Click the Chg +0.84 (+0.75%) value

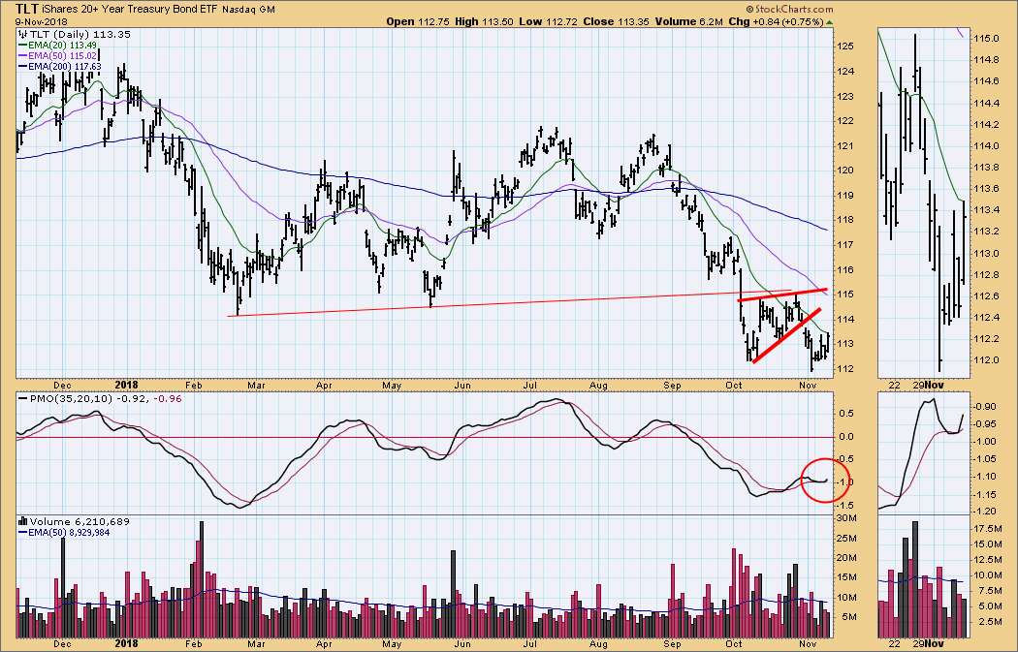(776, 21)
